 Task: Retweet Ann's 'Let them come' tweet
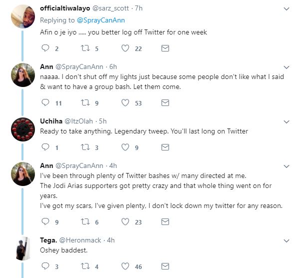pos(85,102)
